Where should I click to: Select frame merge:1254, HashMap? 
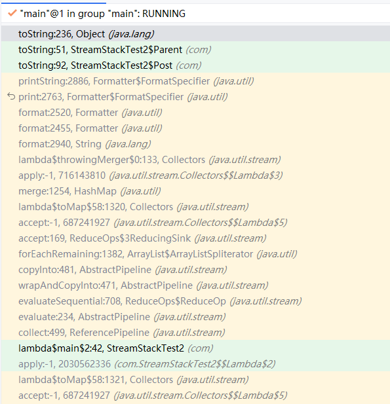click(x=195, y=191)
